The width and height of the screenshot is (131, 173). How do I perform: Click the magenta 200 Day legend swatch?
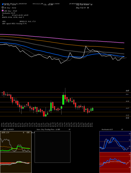pos(3,10)
